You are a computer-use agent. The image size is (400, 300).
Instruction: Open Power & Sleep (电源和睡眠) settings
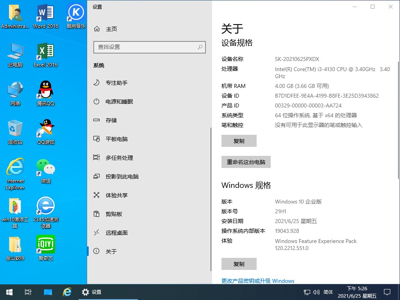(x=119, y=102)
